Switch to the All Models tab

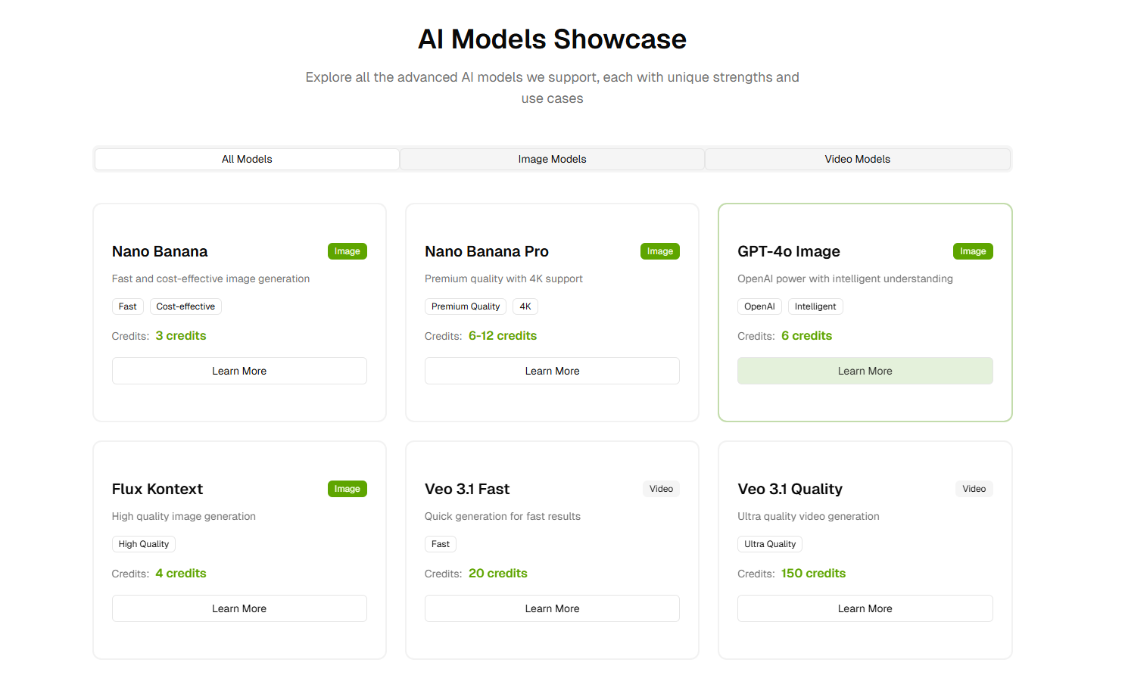pyautogui.click(x=247, y=159)
